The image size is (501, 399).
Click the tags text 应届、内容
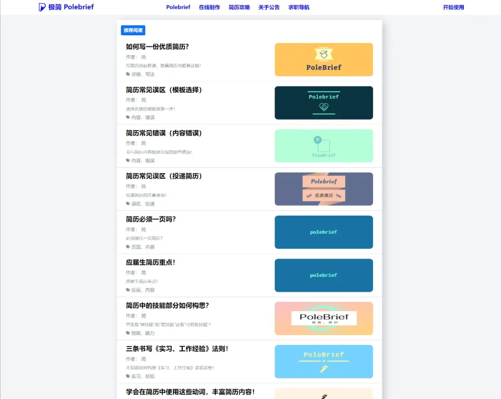pyautogui.click(x=143, y=290)
